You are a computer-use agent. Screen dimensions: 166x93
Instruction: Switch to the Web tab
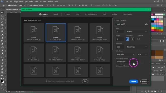point(104,14)
